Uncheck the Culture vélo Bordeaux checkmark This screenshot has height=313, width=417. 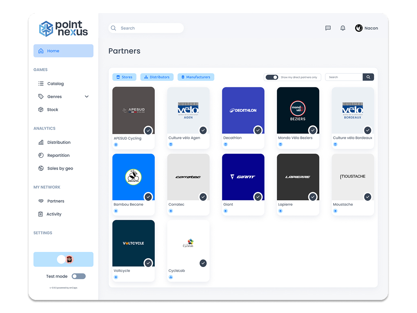[x=368, y=130]
